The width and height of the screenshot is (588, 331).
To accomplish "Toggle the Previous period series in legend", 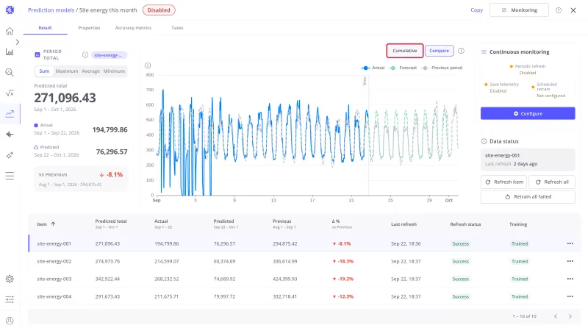I will coord(442,68).
